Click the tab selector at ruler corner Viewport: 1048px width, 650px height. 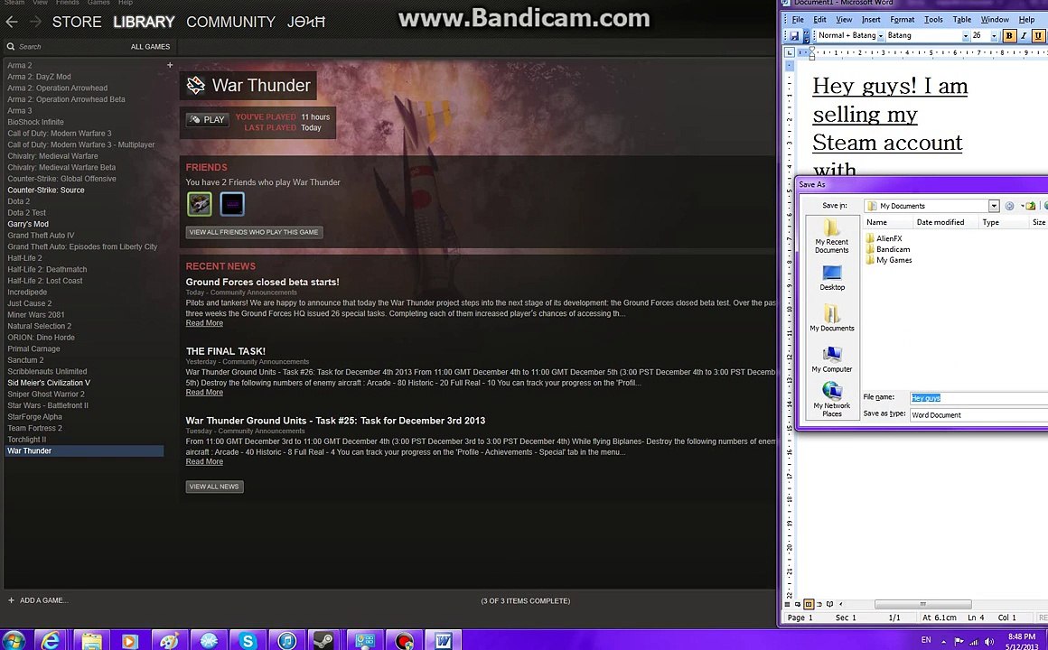[x=790, y=52]
